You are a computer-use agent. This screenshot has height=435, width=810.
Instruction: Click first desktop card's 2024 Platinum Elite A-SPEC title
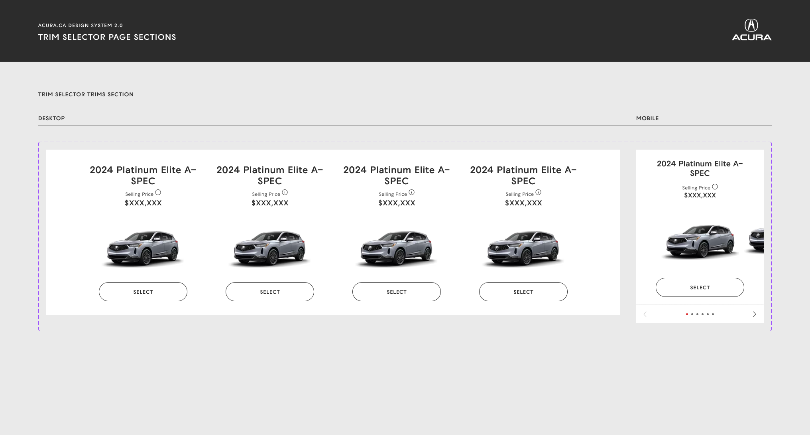(x=143, y=176)
